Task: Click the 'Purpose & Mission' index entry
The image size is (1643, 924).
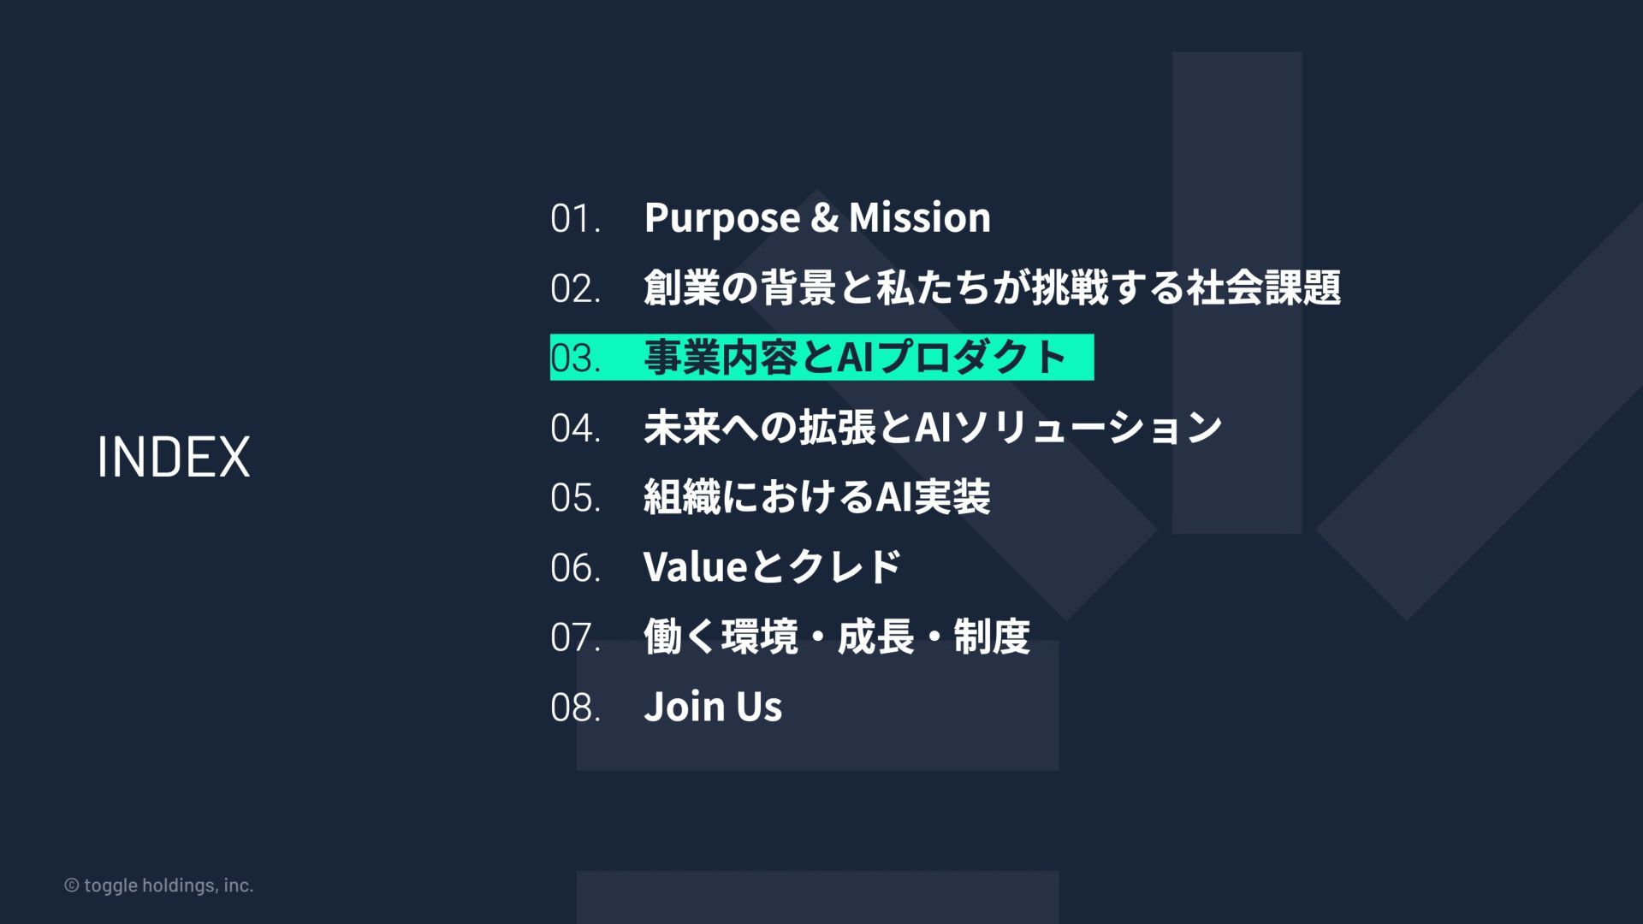Action: [x=817, y=217]
